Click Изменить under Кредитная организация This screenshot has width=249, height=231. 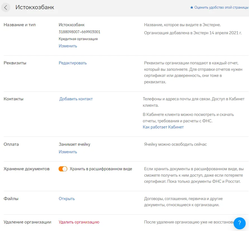68,46
